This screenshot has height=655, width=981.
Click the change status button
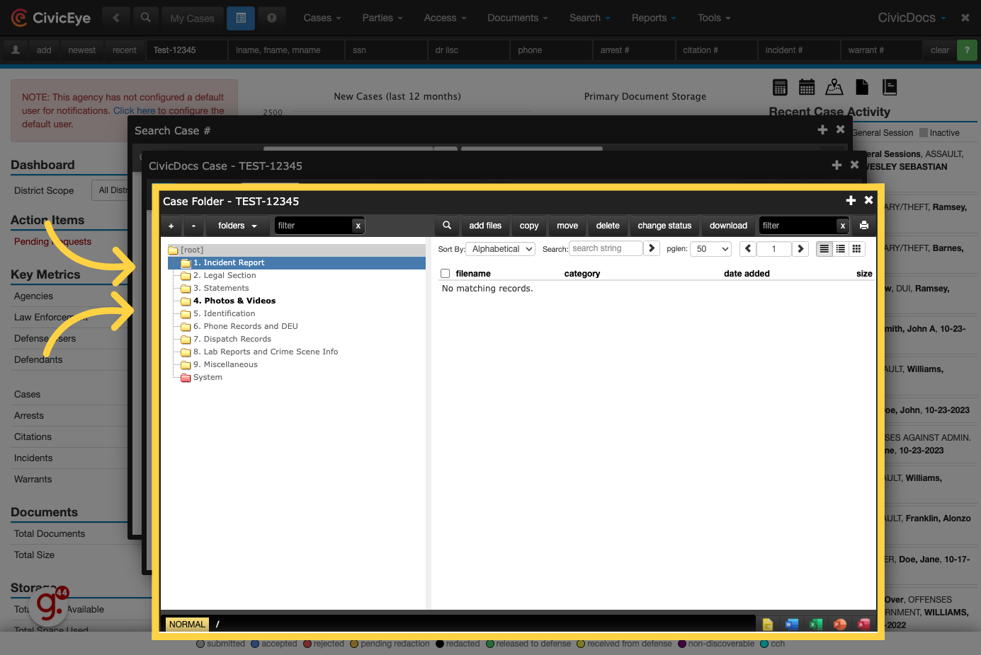point(664,226)
